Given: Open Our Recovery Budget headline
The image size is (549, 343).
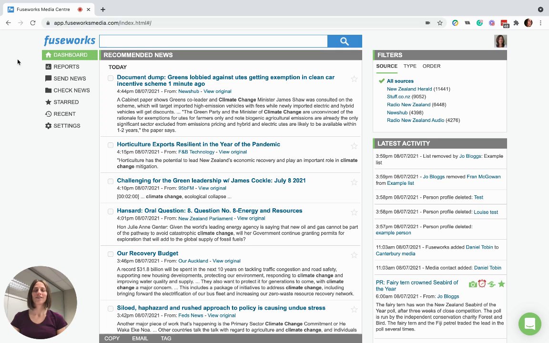Looking at the screenshot, I should pos(147,253).
